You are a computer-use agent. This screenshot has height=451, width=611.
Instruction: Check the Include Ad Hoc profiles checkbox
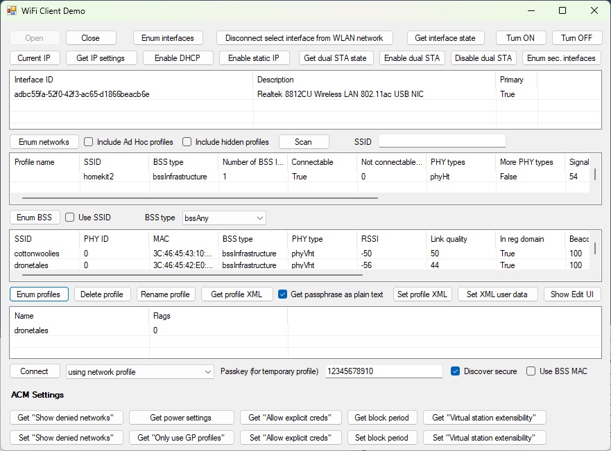[89, 142]
